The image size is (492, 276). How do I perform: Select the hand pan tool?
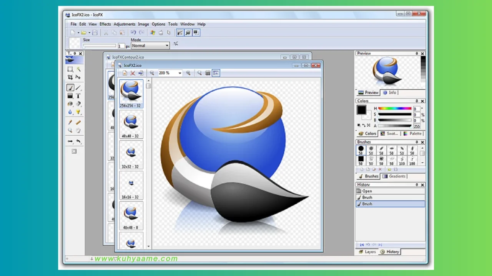tap(78, 130)
